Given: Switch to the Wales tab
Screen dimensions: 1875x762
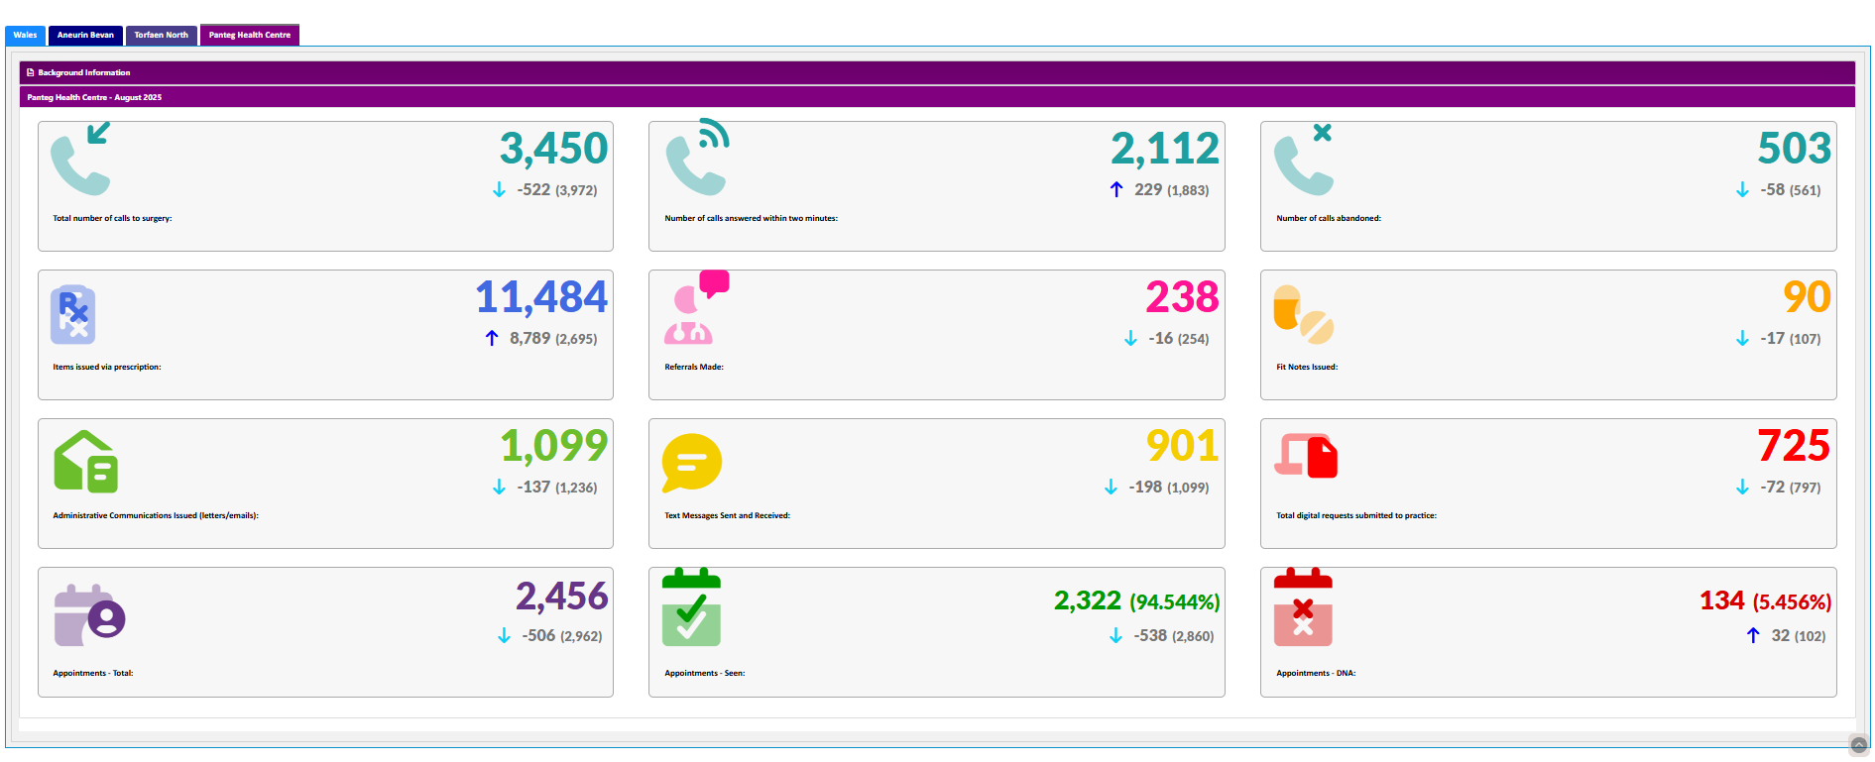Looking at the screenshot, I should coord(25,35).
